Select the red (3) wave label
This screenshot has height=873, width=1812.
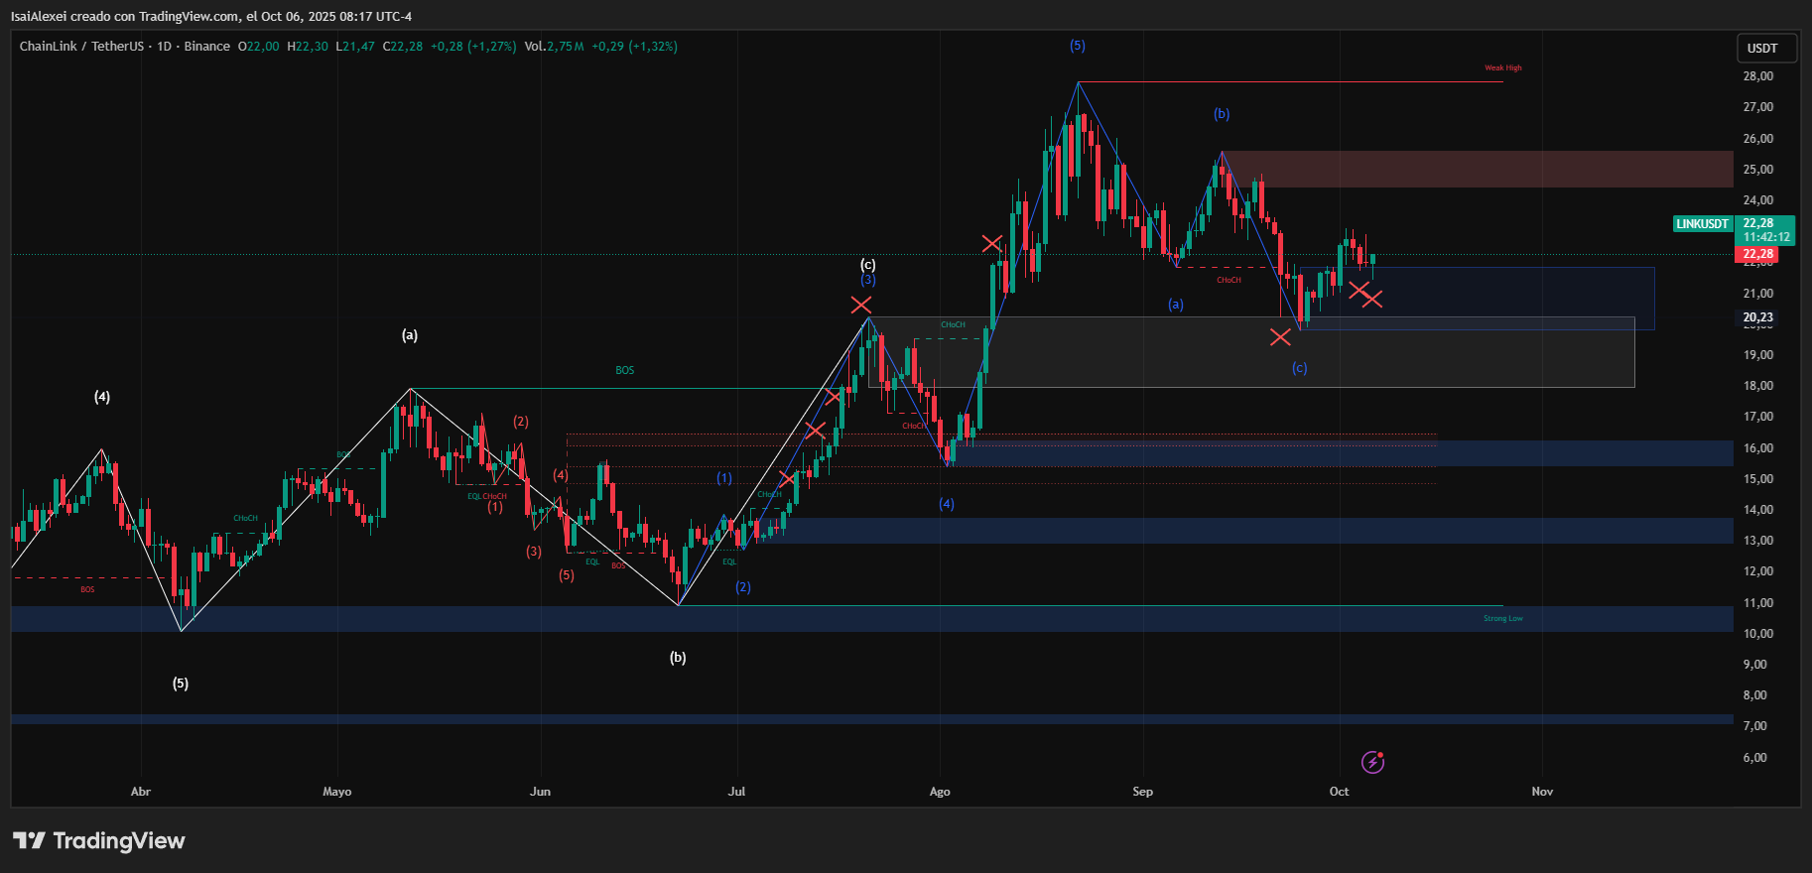[534, 552]
